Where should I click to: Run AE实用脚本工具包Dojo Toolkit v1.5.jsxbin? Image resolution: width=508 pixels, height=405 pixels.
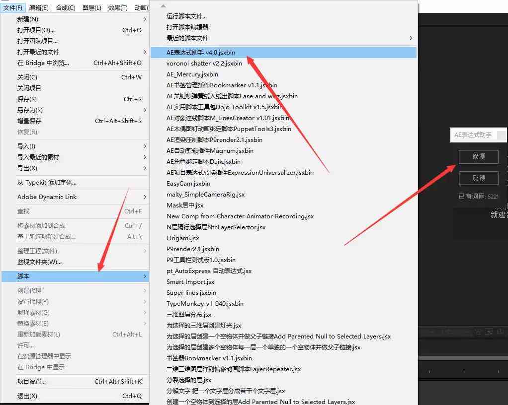283,107
